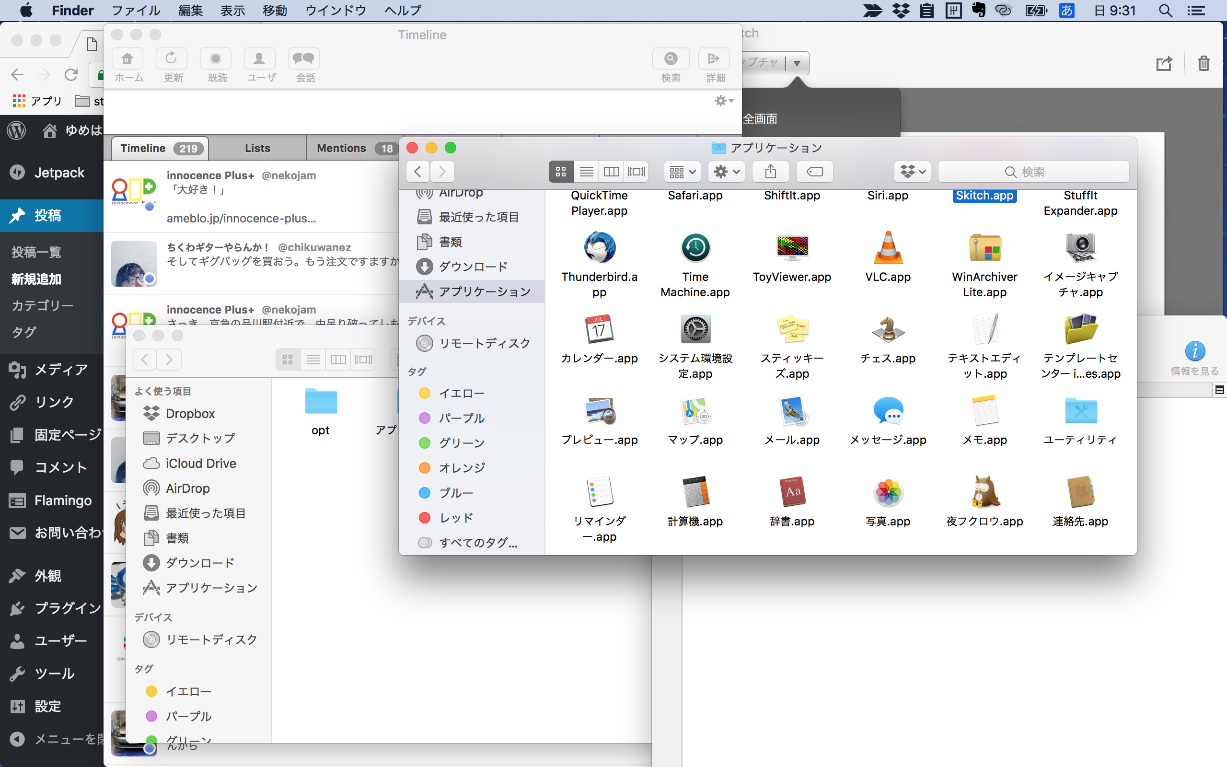Go back in Applications window

[x=418, y=172]
